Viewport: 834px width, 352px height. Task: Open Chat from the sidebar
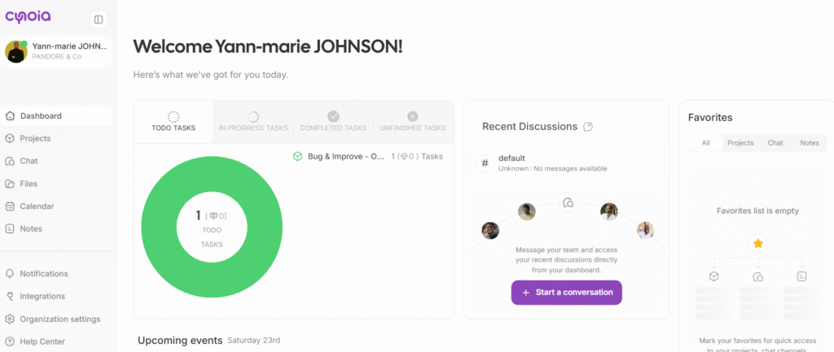click(29, 161)
